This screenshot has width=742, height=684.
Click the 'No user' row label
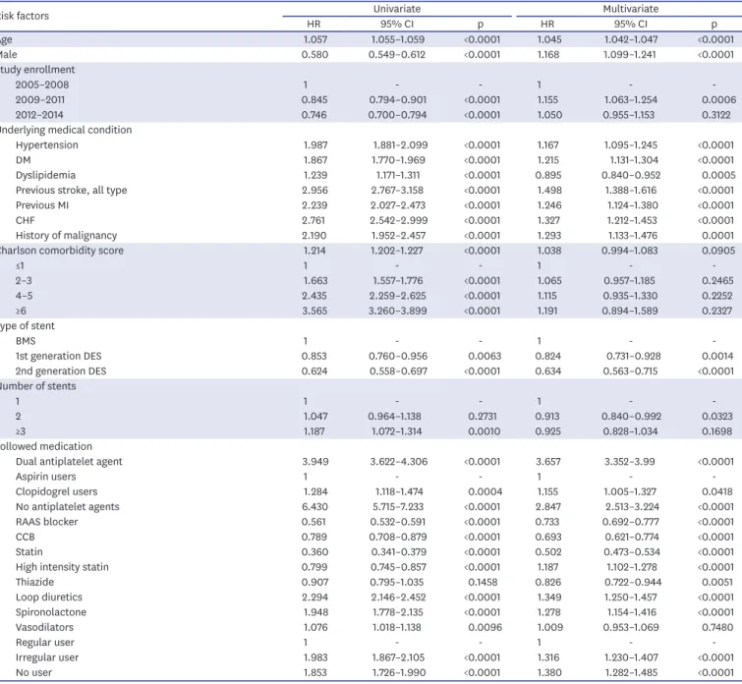coord(33,672)
